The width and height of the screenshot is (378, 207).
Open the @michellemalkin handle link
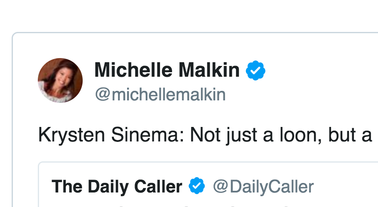(160, 95)
